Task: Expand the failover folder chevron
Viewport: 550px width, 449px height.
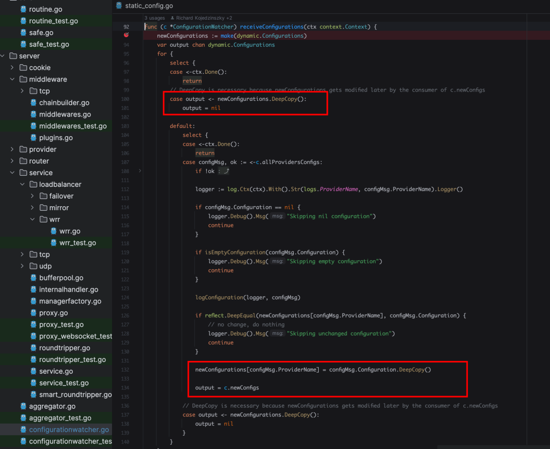Action: 32,196
